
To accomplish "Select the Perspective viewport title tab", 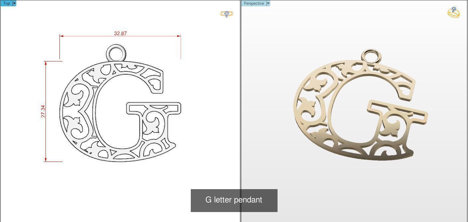I will click(x=254, y=3).
